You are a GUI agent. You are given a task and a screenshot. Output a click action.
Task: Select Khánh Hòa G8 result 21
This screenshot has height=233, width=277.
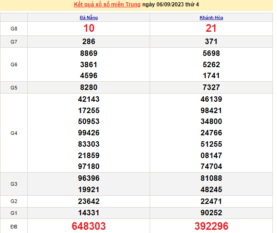point(211,29)
